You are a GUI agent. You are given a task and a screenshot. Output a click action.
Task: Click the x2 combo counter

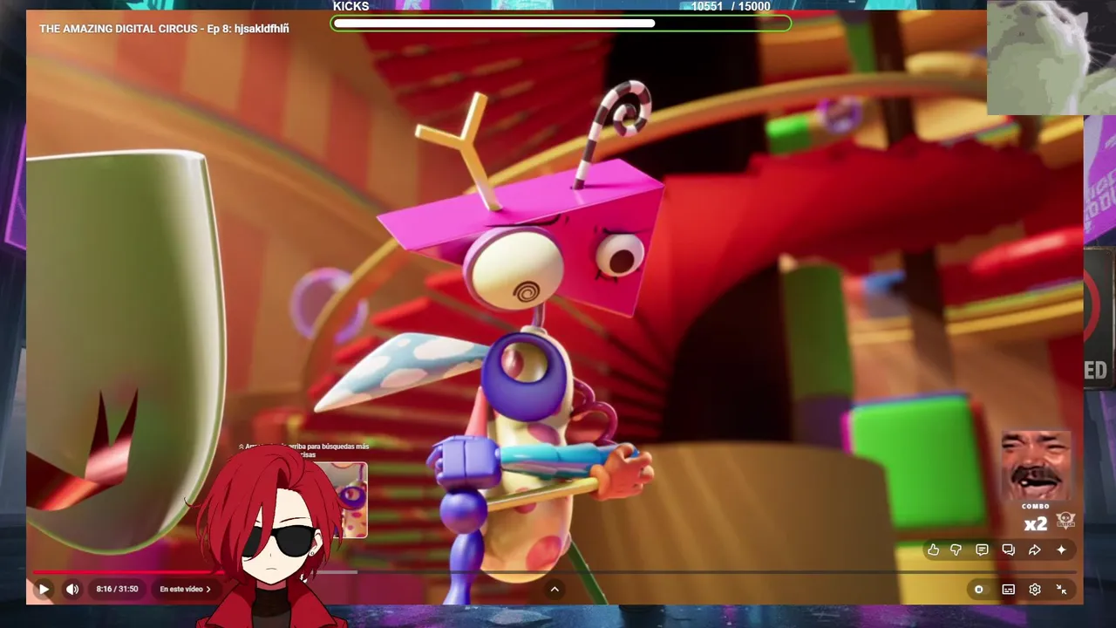[1035, 524]
